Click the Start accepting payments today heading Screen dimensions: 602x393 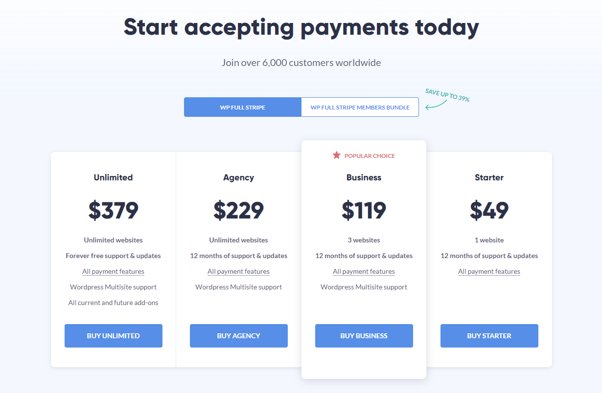pos(301,27)
